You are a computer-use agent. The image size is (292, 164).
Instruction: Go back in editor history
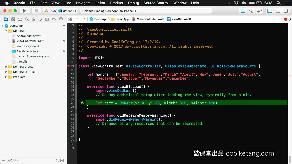point(77,19)
